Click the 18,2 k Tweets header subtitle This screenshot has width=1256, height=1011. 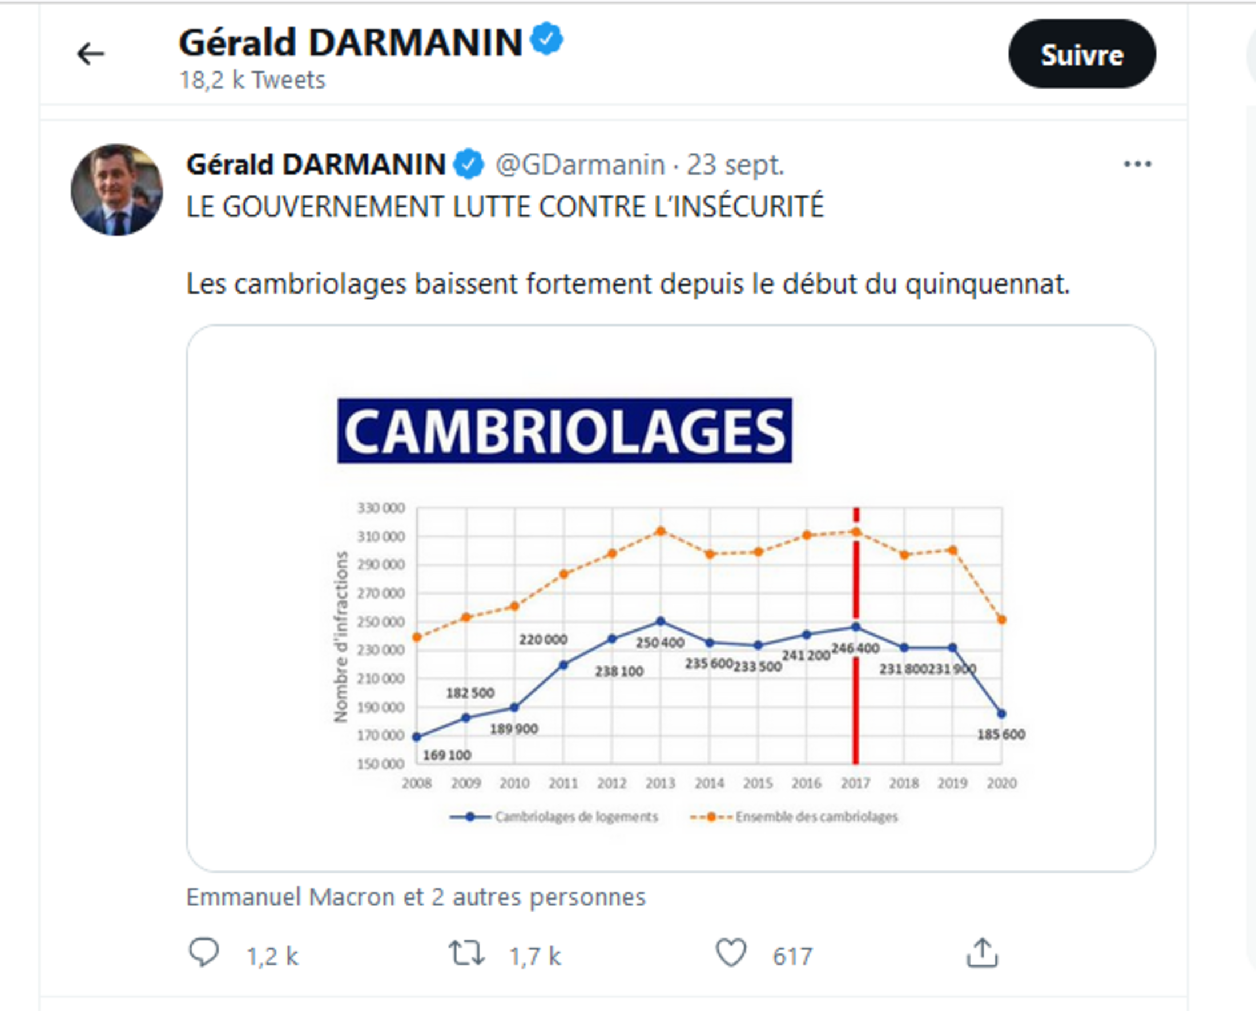(252, 80)
